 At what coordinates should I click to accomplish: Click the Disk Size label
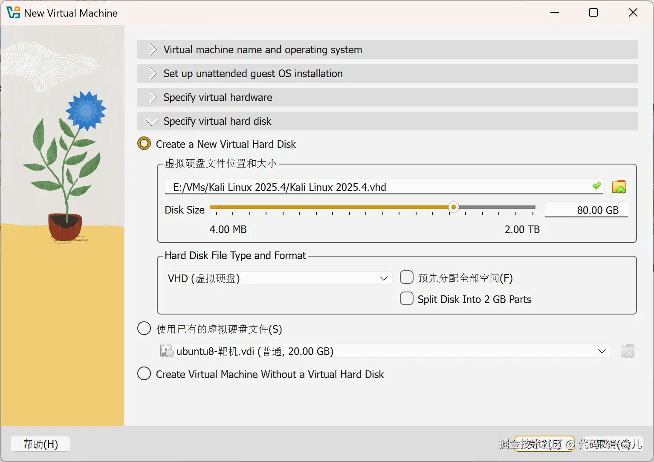185,210
